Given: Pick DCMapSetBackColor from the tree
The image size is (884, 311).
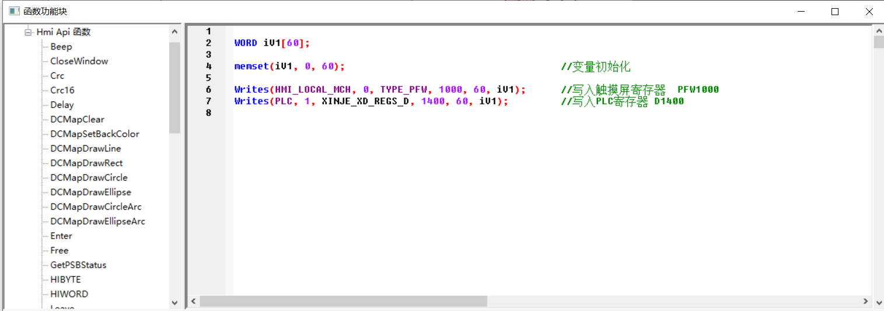Looking at the screenshot, I should point(95,134).
